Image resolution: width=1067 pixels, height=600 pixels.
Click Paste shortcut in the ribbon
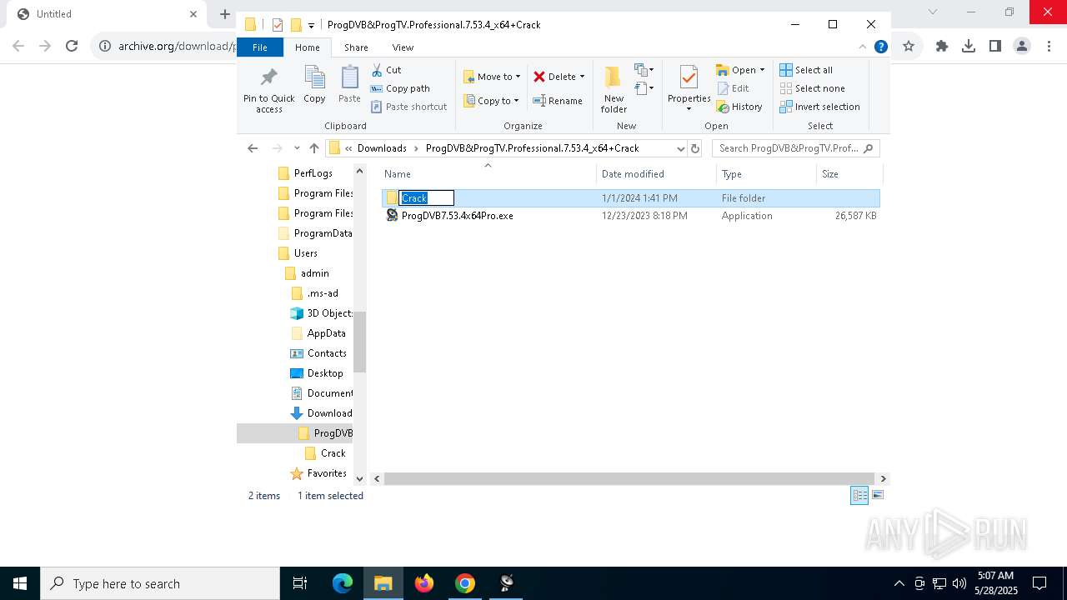[409, 107]
